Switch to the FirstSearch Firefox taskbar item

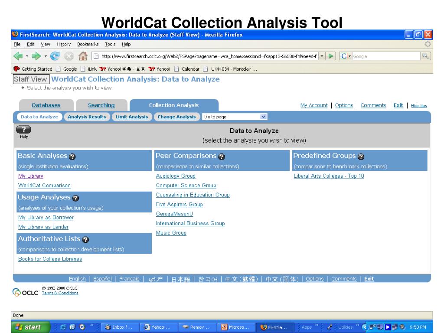tap(274, 327)
